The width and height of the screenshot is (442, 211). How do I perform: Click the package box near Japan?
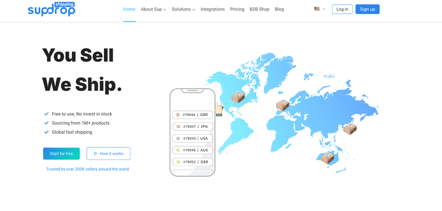(350, 129)
